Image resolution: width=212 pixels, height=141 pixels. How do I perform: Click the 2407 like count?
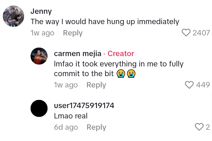pos(201,33)
